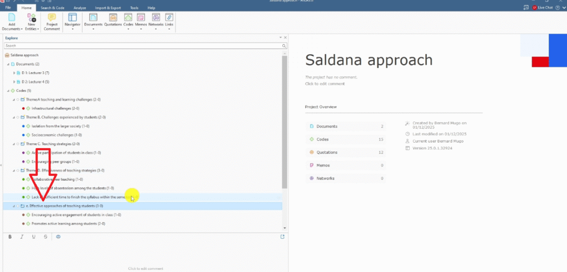Toggle underline formatting in comment editor

(34, 237)
